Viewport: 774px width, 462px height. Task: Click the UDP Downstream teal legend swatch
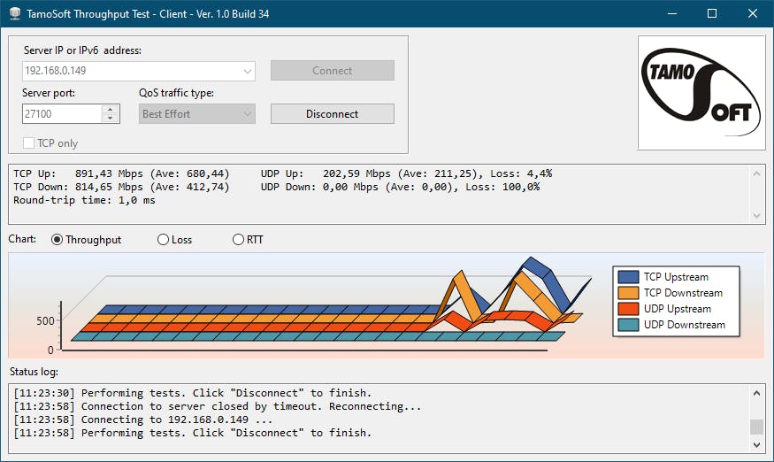tap(628, 325)
